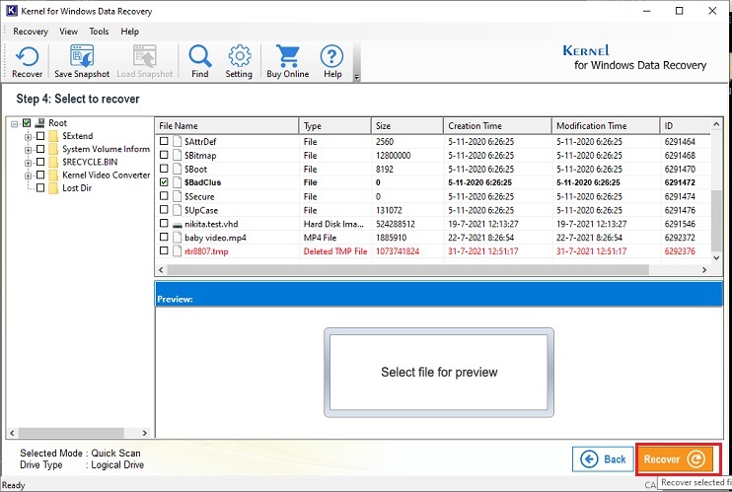Screen dimensions: 732x492
Task: Uncheck the $BadClus file checkbox
Action: (x=164, y=182)
